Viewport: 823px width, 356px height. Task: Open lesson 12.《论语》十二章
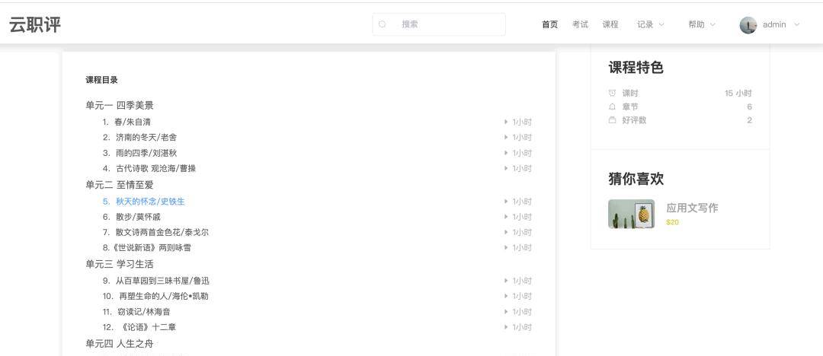coord(139,327)
